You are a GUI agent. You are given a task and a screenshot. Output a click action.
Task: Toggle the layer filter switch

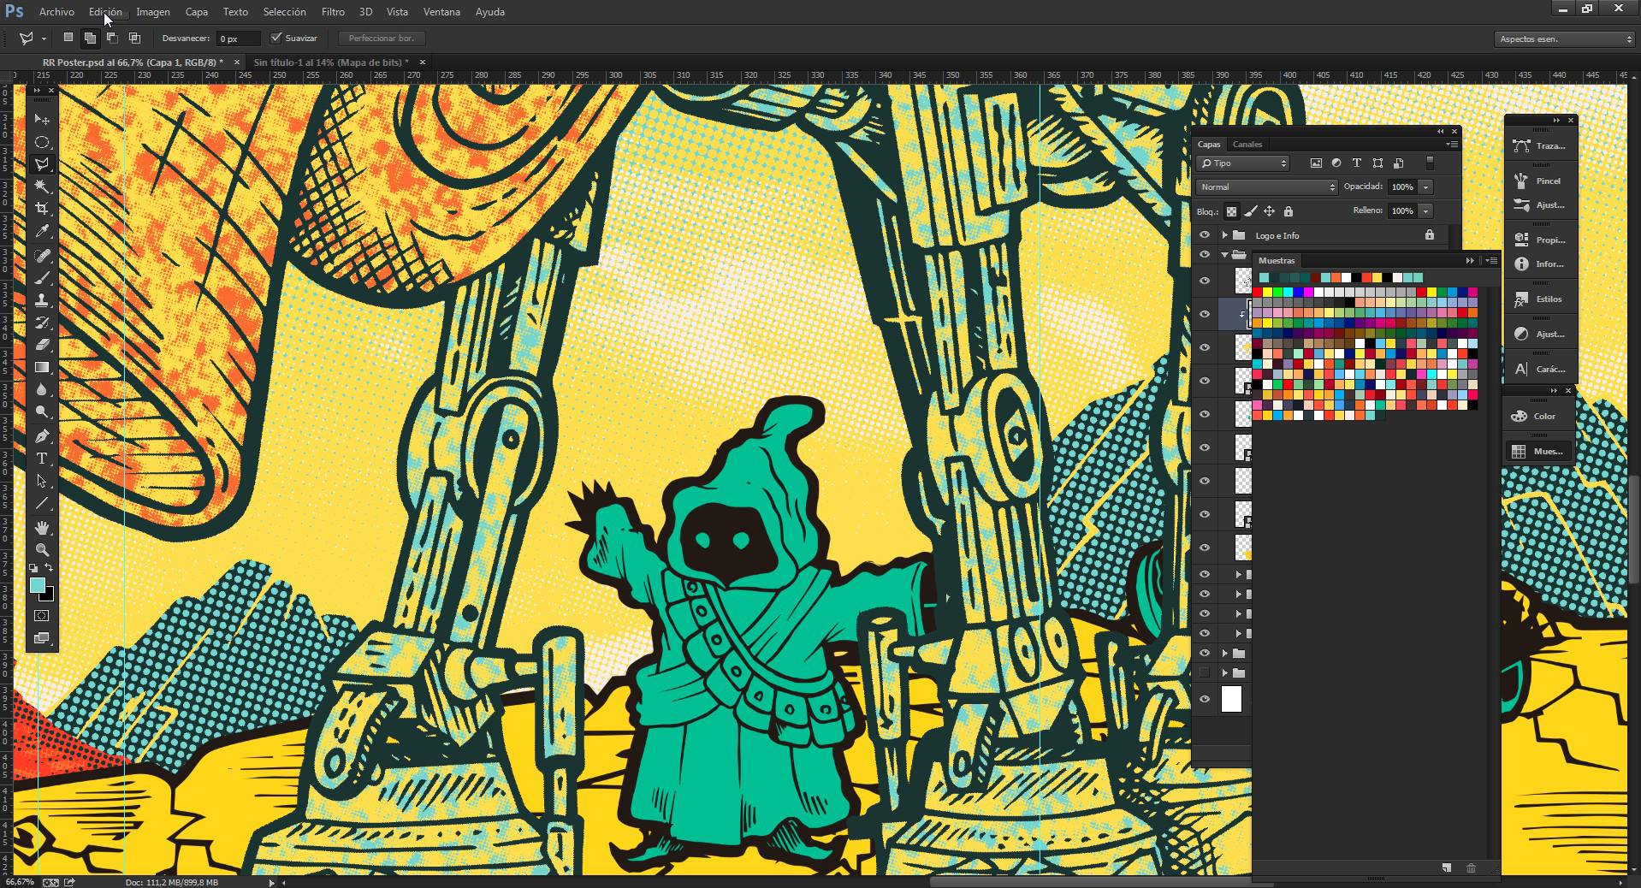click(1430, 163)
